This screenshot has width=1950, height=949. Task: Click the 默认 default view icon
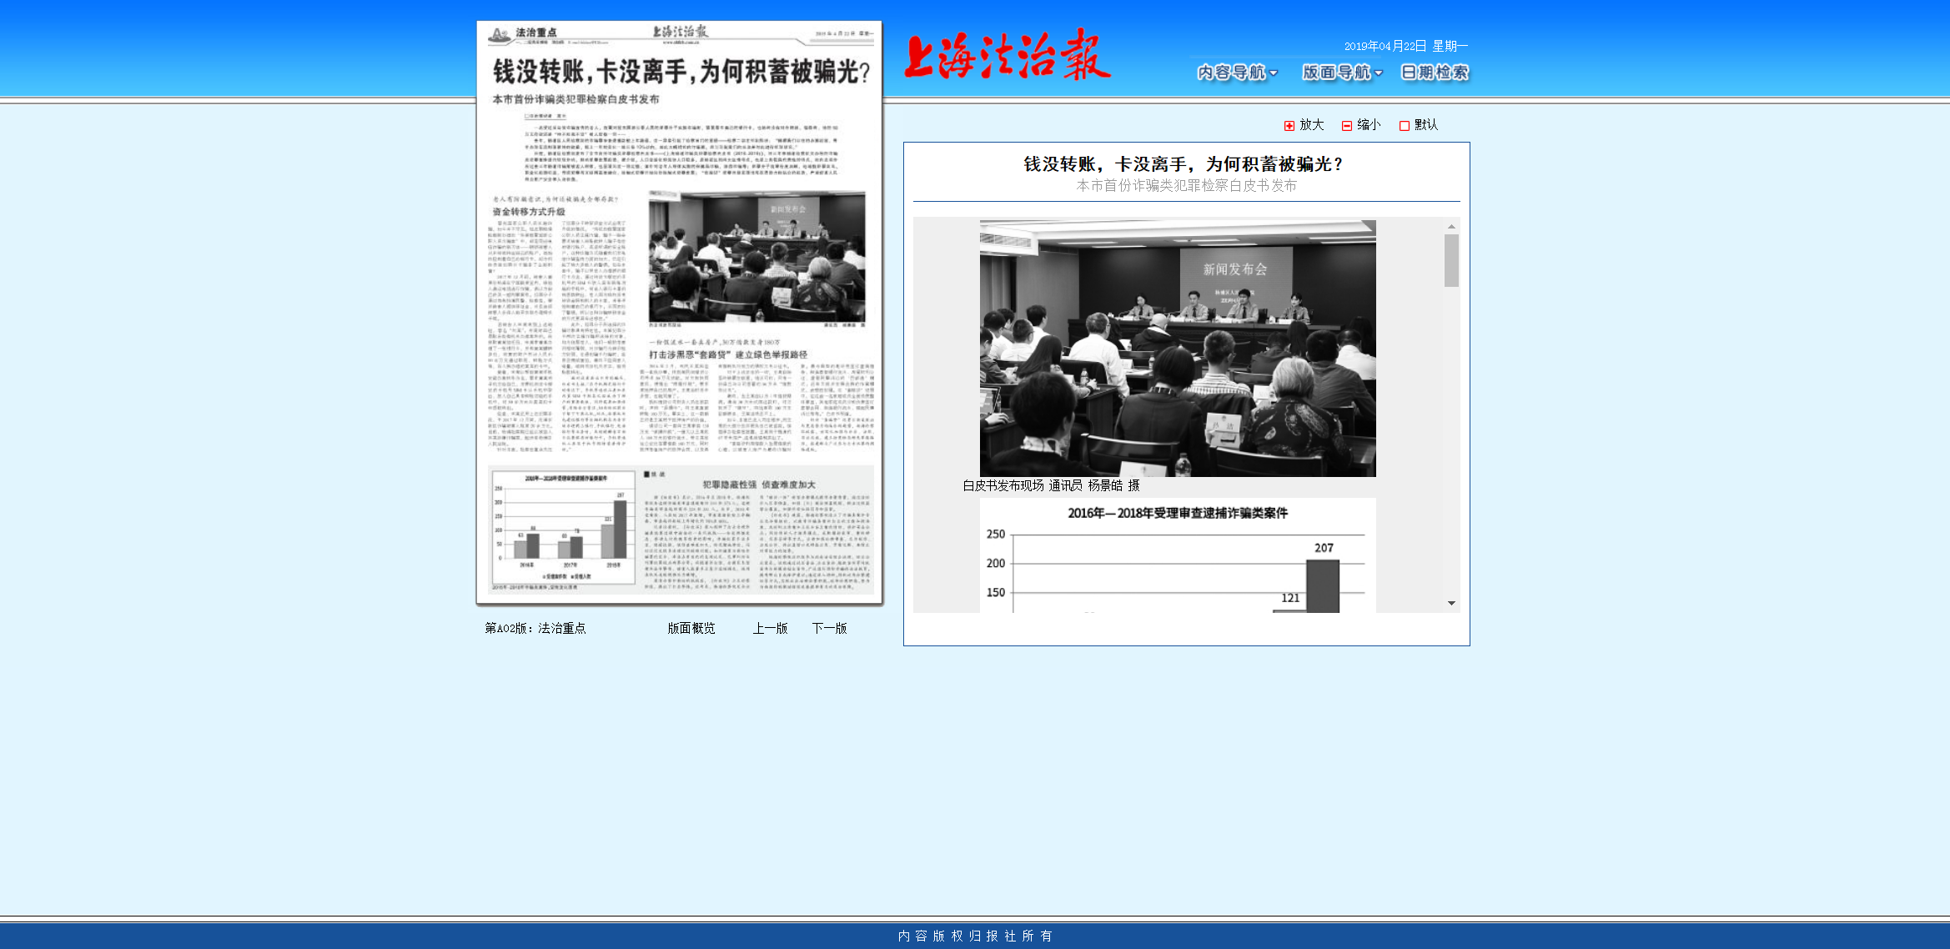coord(1405,124)
